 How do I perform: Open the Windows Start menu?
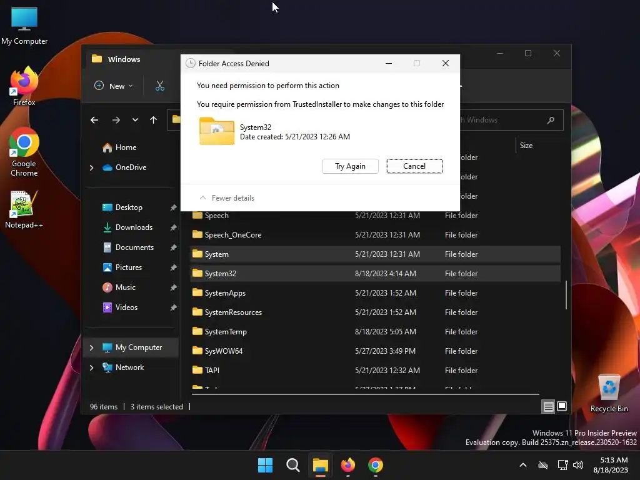[265, 465]
